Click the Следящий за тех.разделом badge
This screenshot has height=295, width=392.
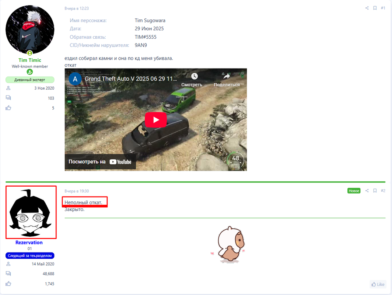[30, 256]
